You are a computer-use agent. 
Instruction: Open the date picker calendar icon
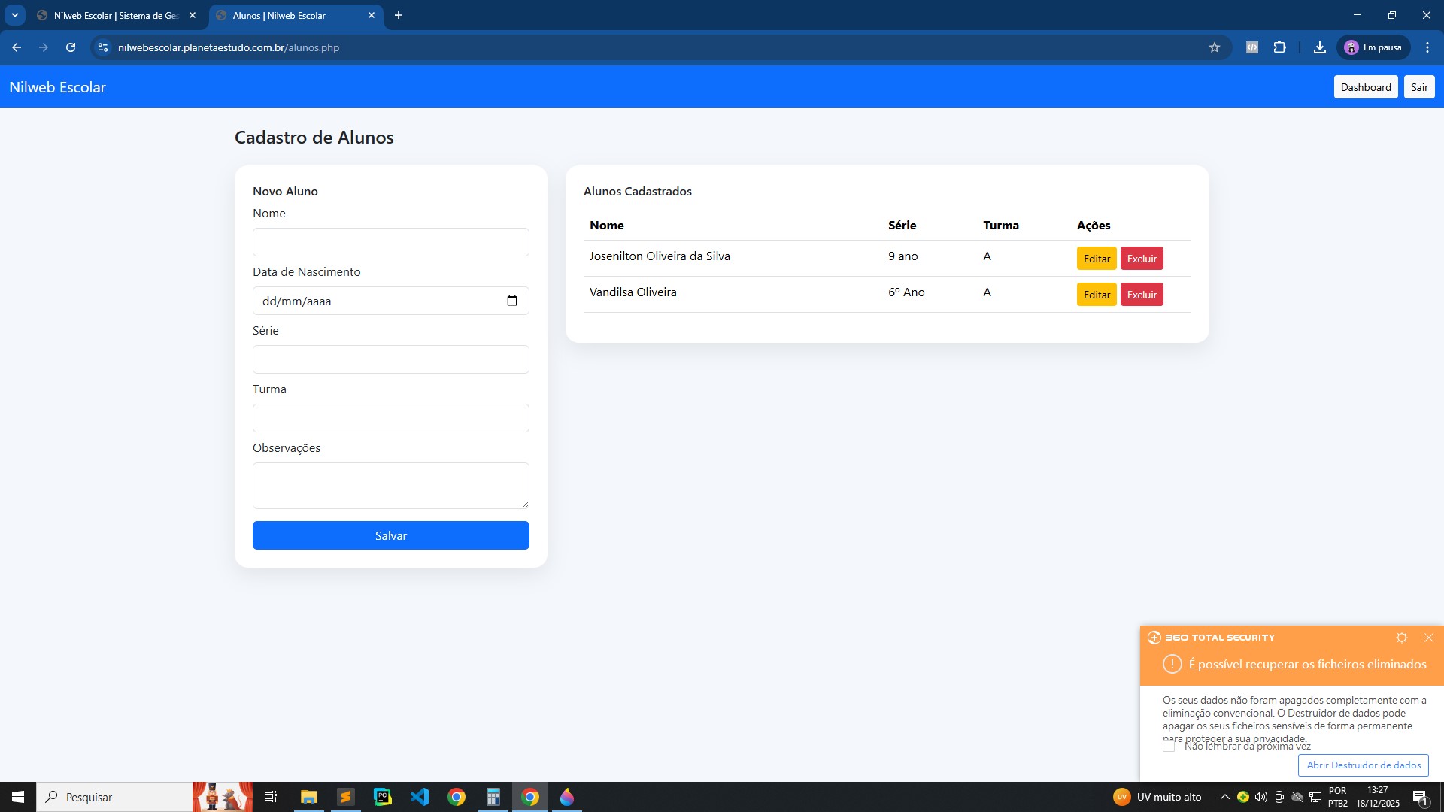tap(512, 301)
